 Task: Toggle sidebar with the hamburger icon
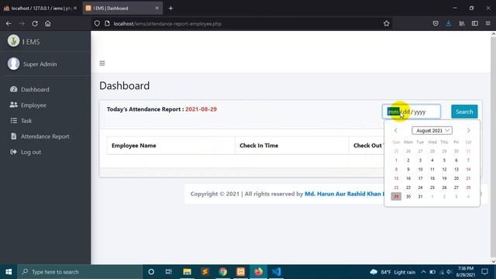[x=102, y=64]
